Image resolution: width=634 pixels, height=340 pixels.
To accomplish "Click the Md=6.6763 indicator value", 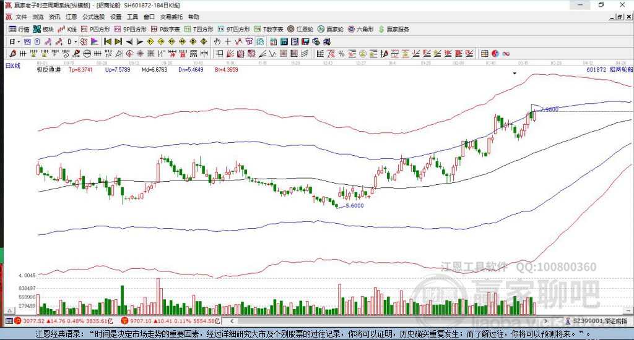I will pyautogui.click(x=154, y=69).
